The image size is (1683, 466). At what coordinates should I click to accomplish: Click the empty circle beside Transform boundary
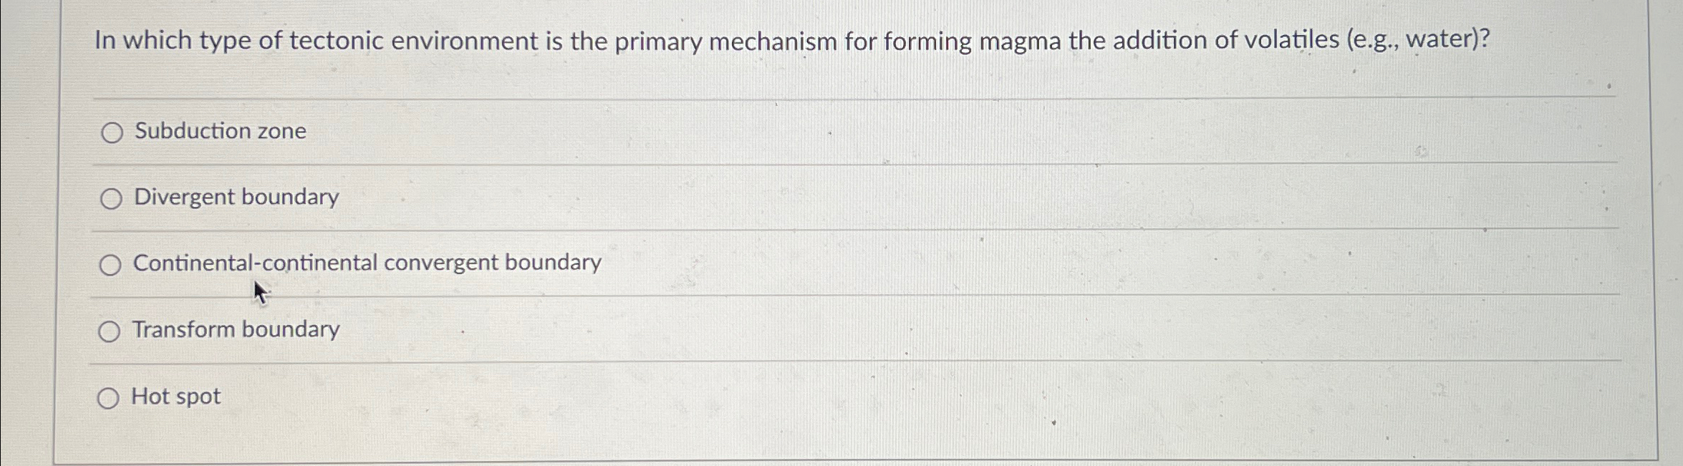(111, 331)
